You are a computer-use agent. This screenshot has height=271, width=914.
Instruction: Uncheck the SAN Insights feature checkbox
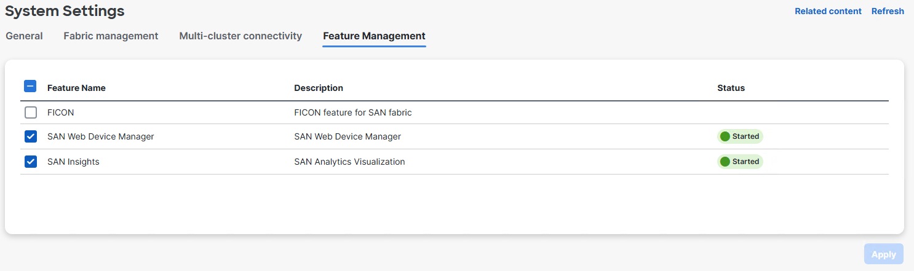point(30,162)
